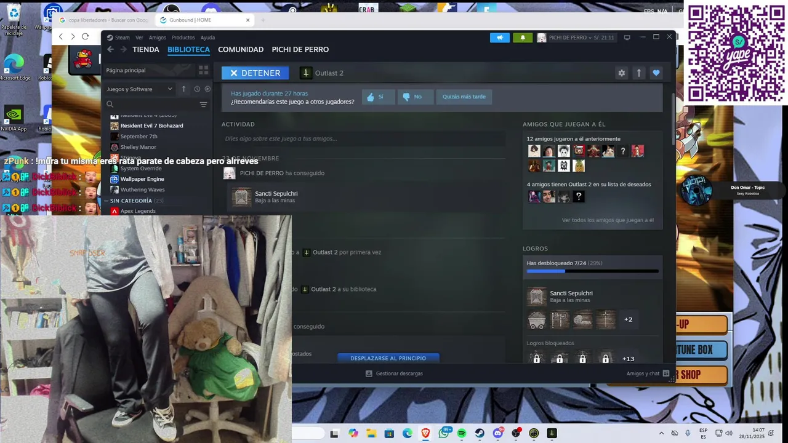788x443 pixels.
Task: Click Outlast 2 game icon beside title
Action: [x=305, y=73]
